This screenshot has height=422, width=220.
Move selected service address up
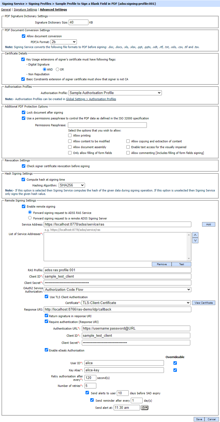pos(195,235)
